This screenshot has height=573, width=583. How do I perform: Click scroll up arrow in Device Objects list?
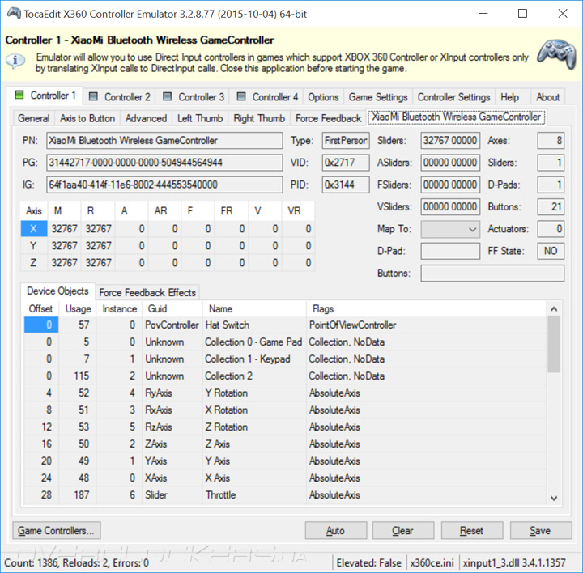point(554,309)
